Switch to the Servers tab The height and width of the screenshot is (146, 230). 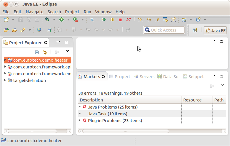(x=144, y=76)
